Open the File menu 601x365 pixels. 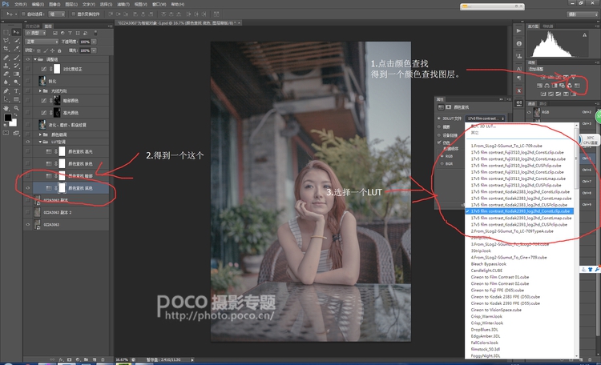[20, 4]
